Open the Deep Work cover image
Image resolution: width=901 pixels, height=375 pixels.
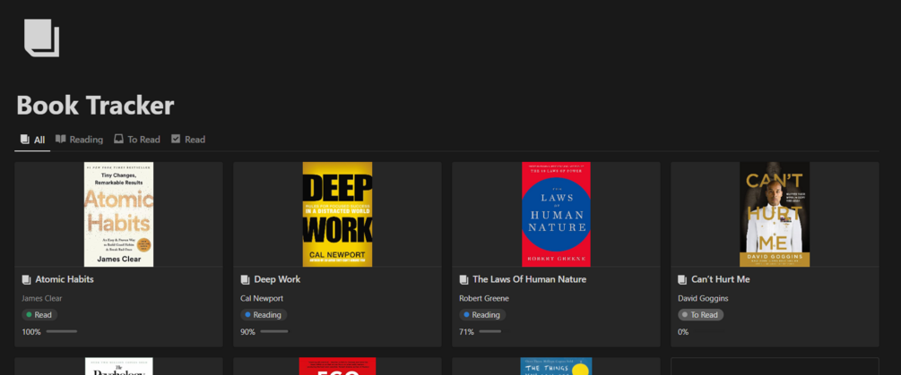pos(337,215)
